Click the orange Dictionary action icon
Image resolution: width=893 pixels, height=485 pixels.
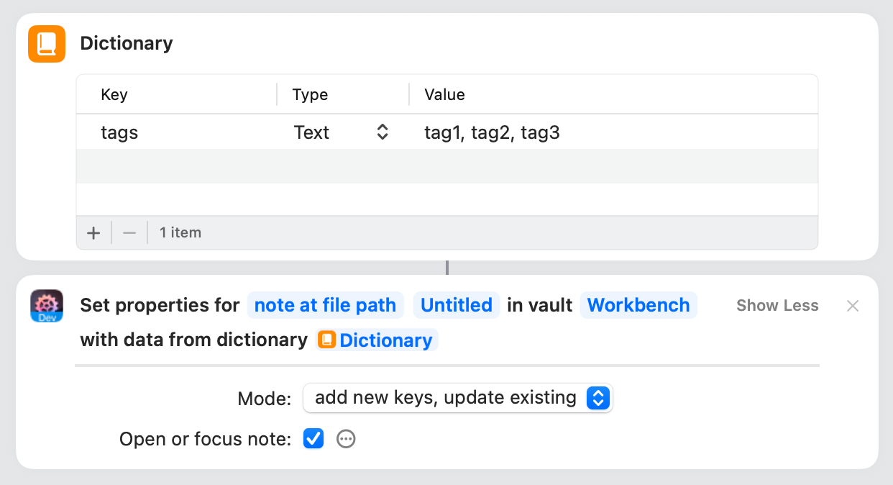point(47,44)
